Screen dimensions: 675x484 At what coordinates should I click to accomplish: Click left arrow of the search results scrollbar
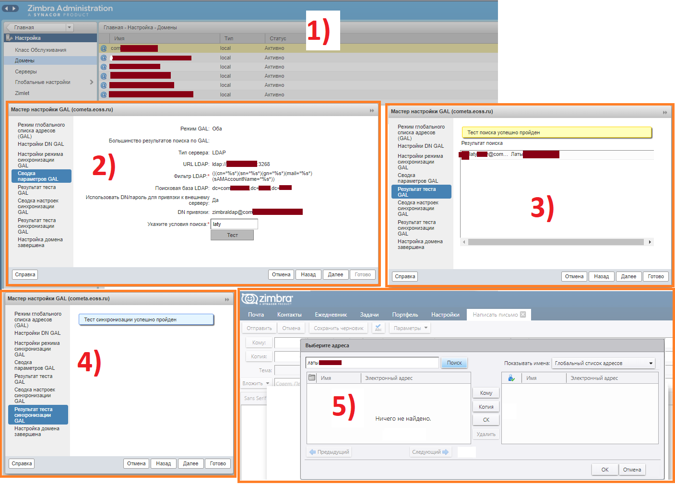(x=464, y=242)
